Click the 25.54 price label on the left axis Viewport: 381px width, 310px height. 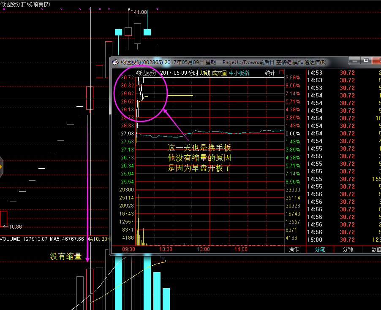127,182
